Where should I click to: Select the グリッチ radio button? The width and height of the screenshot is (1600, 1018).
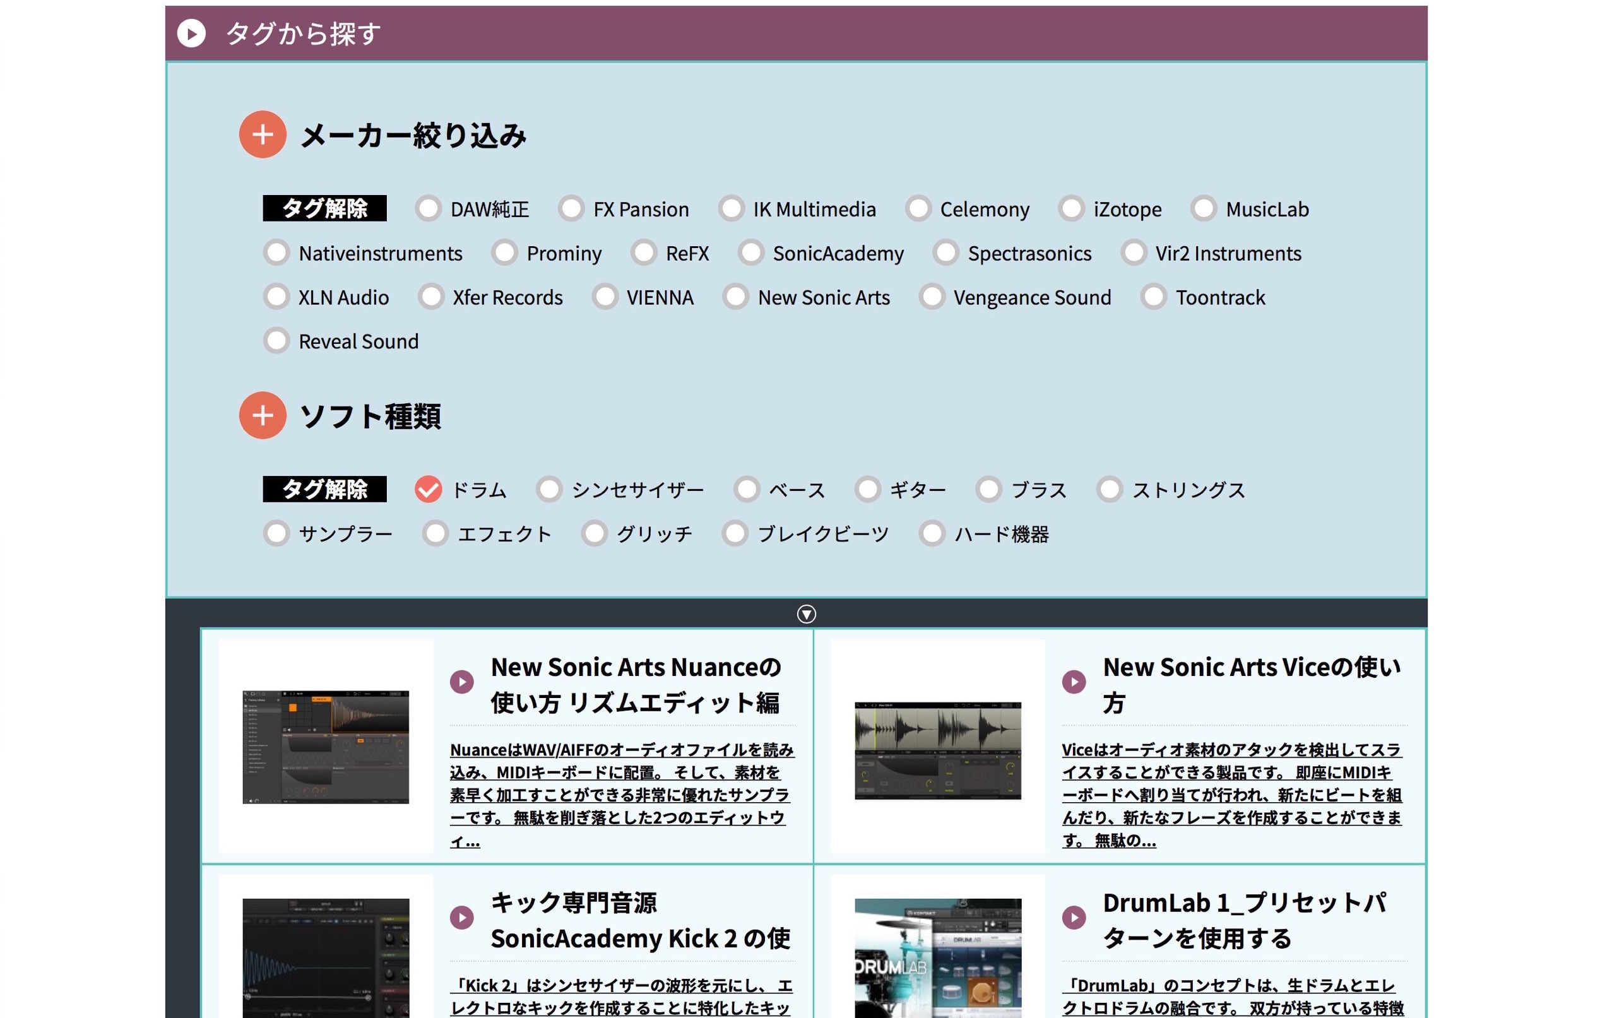594,533
